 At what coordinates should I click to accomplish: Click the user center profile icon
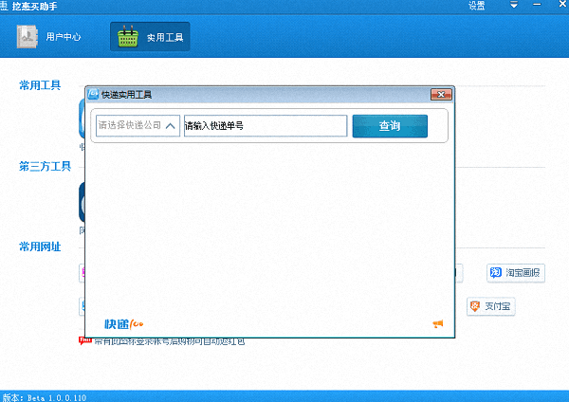pos(28,38)
